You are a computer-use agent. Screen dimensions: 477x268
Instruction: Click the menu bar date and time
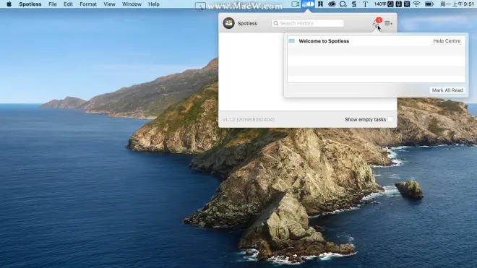(x=457, y=4)
